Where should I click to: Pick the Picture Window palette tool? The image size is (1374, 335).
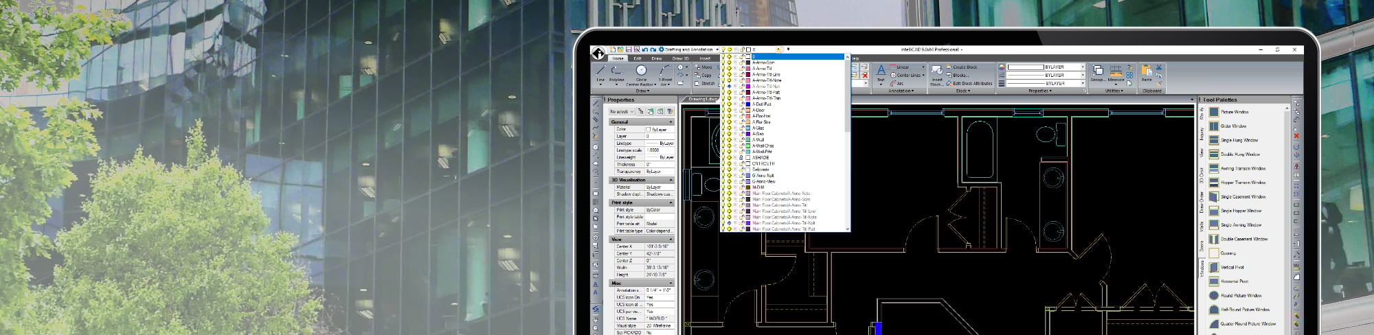tap(1234, 112)
